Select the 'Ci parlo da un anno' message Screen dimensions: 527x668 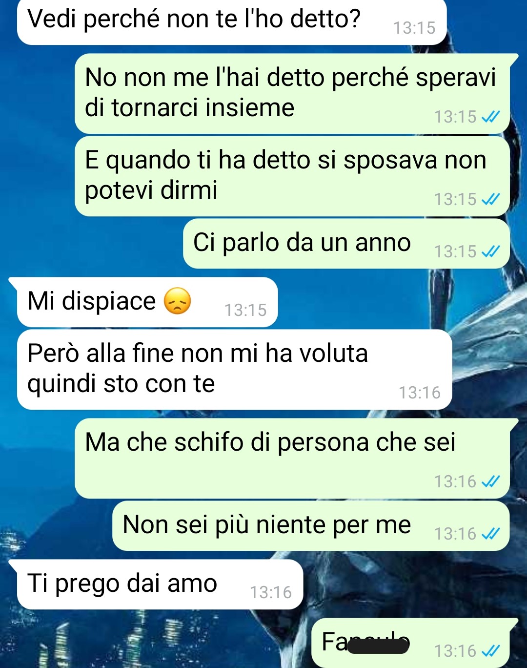click(x=346, y=243)
